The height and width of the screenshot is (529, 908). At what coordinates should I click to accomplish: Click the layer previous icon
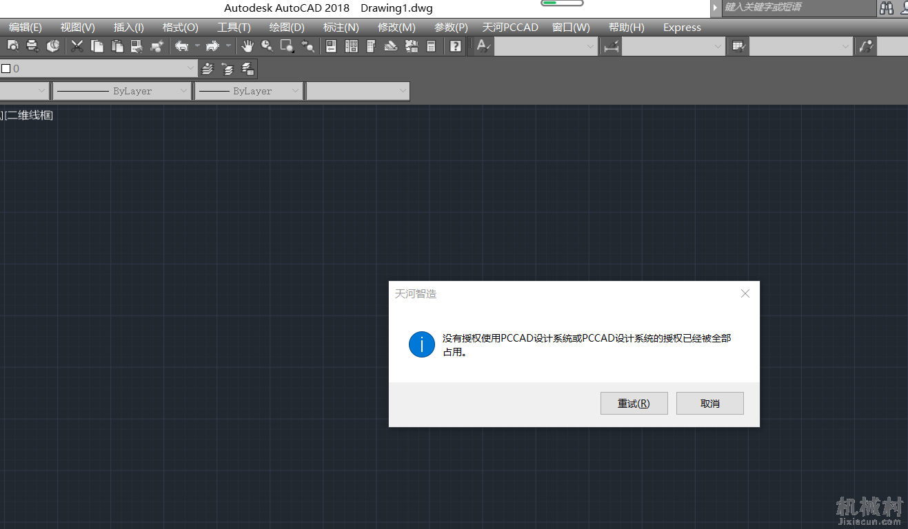click(228, 69)
